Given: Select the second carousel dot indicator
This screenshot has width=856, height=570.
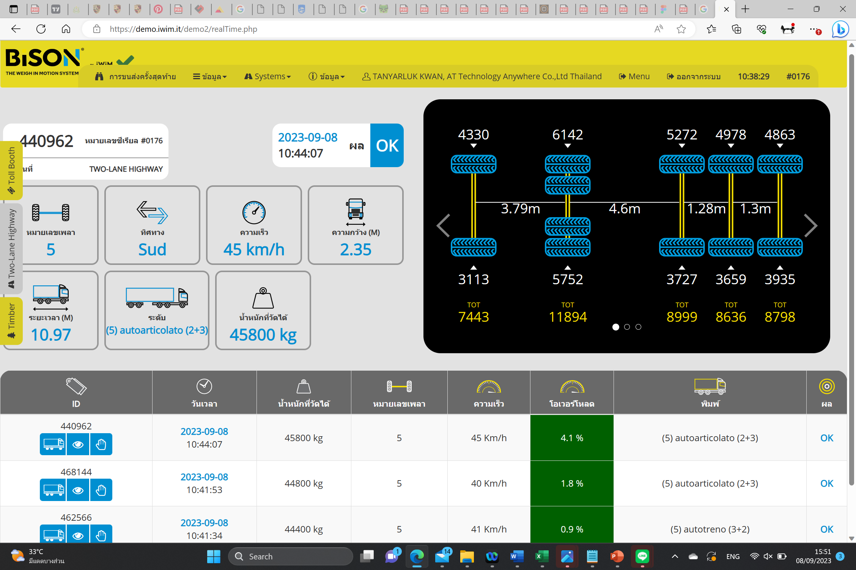Looking at the screenshot, I should [x=627, y=327].
